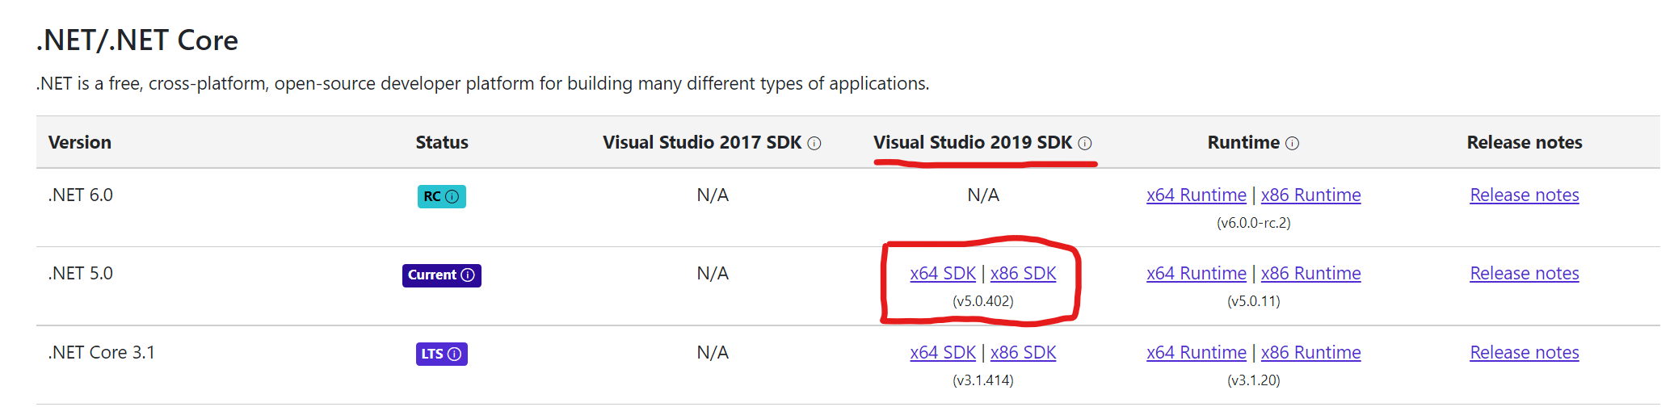Click the (v5.0.11) runtime version text
The height and width of the screenshot is (407, 1678).
(1254, 301)
